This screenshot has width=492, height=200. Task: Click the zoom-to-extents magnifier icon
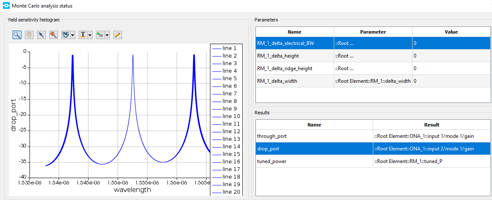(x=53, y=35)
